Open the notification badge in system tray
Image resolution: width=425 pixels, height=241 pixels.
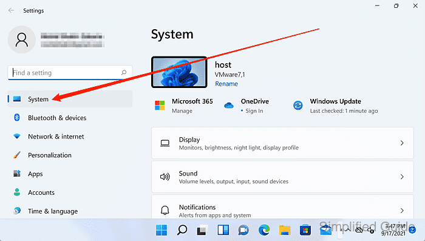(412, 230)
